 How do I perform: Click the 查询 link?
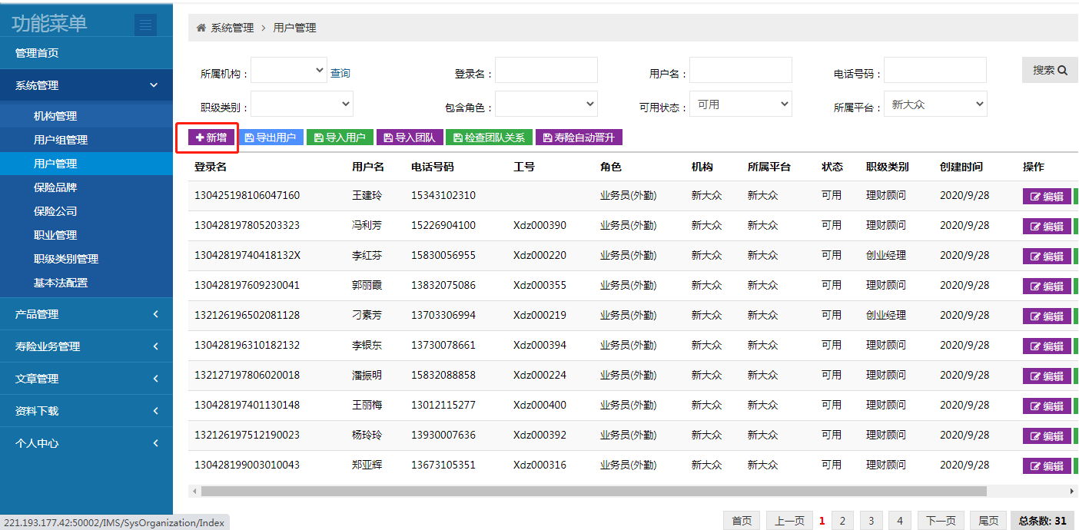coord(340,74)
